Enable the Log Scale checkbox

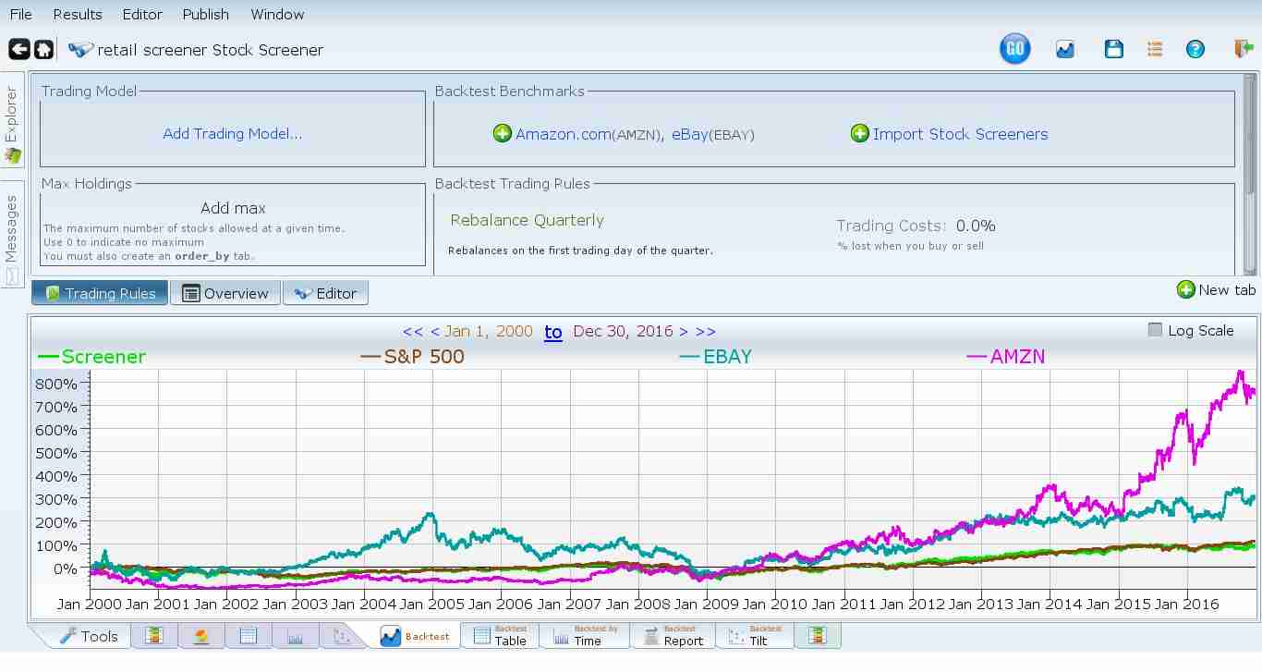coord(1155,330)
